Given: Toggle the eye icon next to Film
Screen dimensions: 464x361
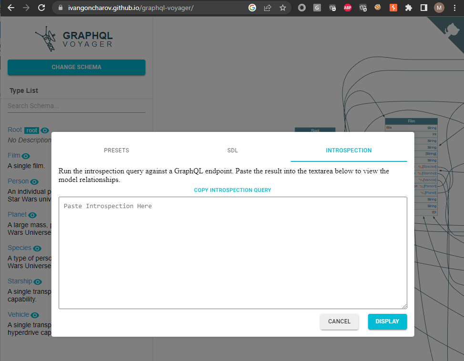Looking at the screenshot, I should click(x=25, y=155).
